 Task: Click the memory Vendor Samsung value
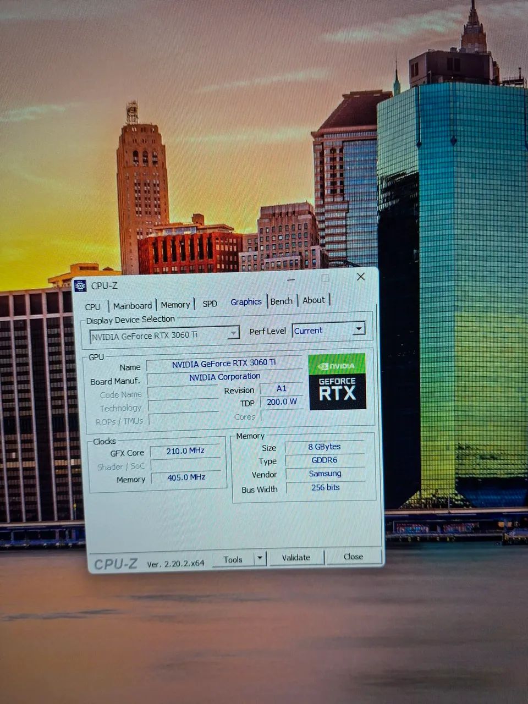(x=325, y=474)
